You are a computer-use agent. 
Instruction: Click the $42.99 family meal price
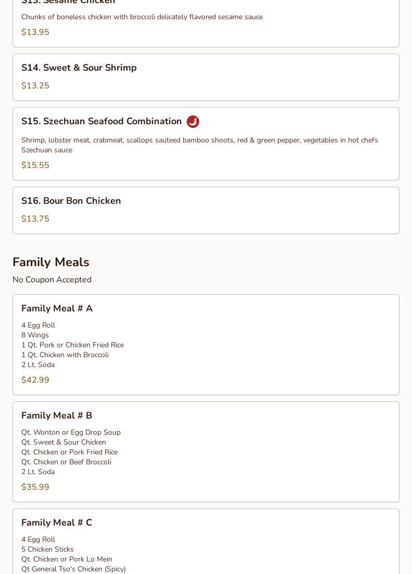(x=35, y=380)
